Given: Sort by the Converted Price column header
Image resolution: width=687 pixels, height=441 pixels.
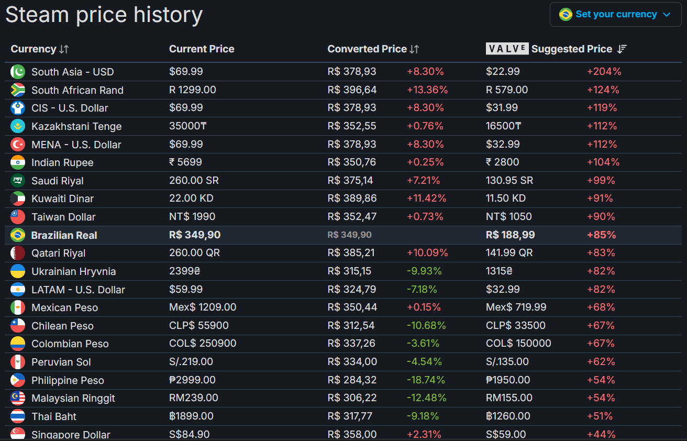Looking at the screenshot, I should (373, 49).
